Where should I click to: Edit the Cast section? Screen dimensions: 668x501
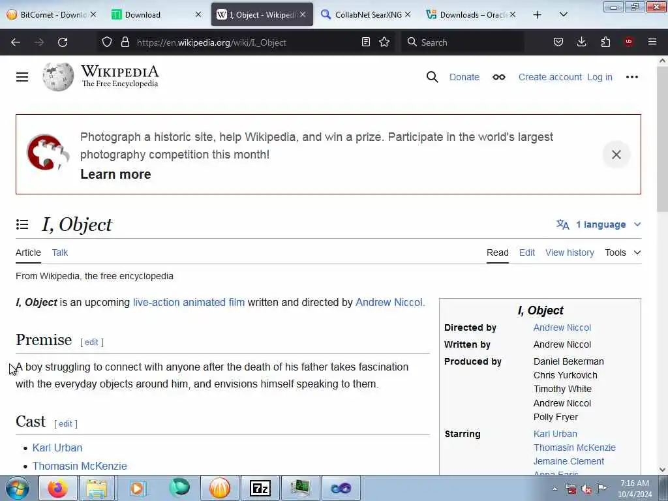point(66,424)
